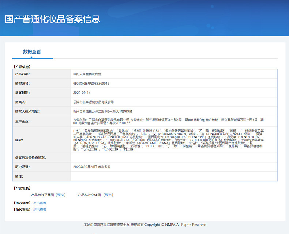Screen dimensions: 289x234
Task: Click the NMPA copyright footer text
Action: click(x=145, y=225)
